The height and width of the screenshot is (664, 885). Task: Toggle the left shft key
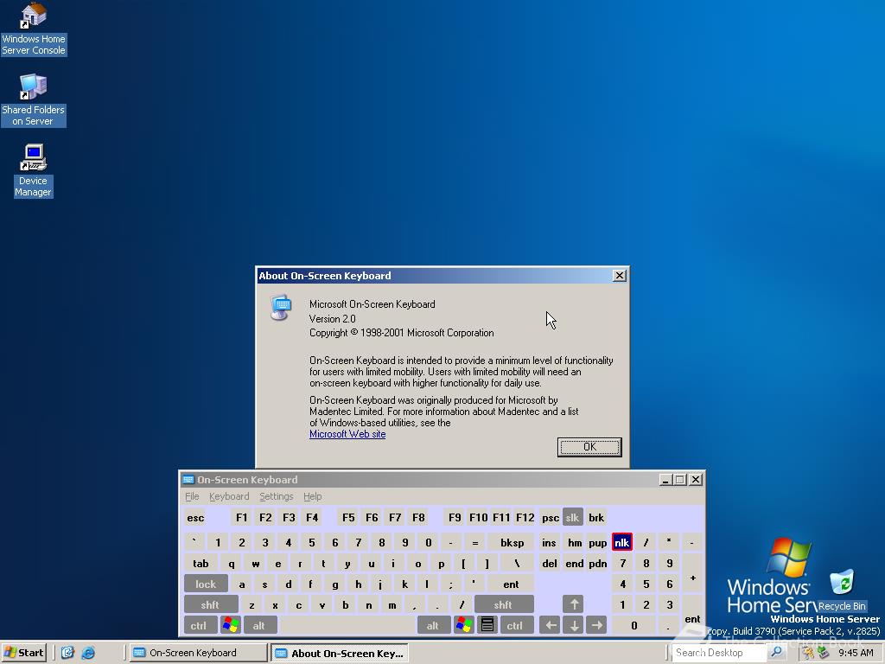tap(211, 604)
